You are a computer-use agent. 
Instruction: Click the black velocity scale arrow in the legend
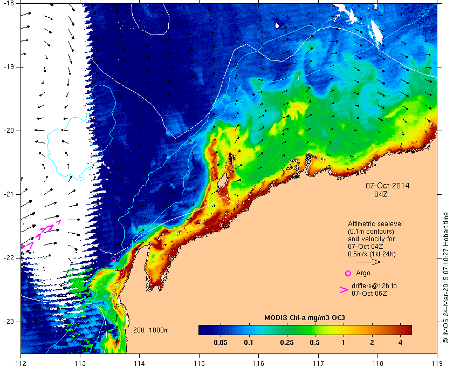[x=368, y=262]
